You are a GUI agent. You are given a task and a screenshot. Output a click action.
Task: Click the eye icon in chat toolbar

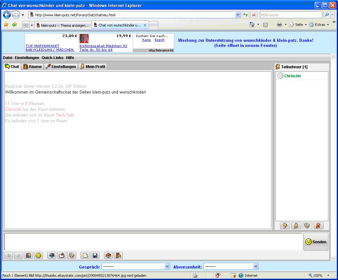coord(52,255)
